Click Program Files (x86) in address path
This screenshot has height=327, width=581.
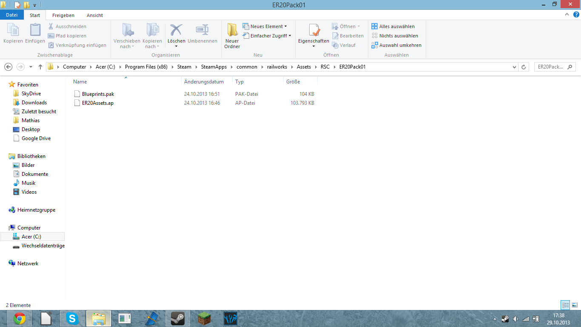(x=146, y=67)
